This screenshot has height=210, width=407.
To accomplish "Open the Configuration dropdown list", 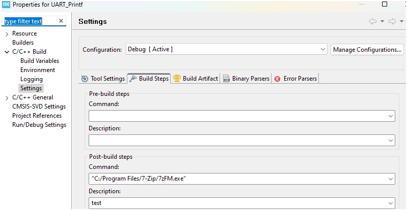I will pyautogui.click(x=226, y=49).
